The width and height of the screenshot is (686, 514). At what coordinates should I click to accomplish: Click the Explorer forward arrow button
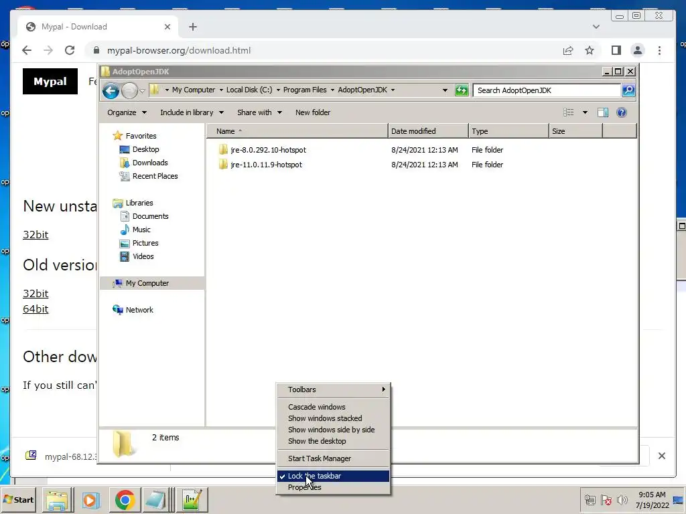[129, 90]
